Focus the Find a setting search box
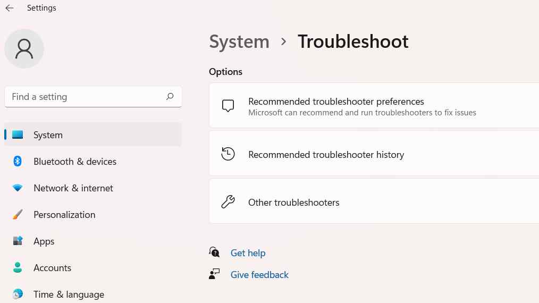This screenshot has height=303, width=539. point(93,97)
